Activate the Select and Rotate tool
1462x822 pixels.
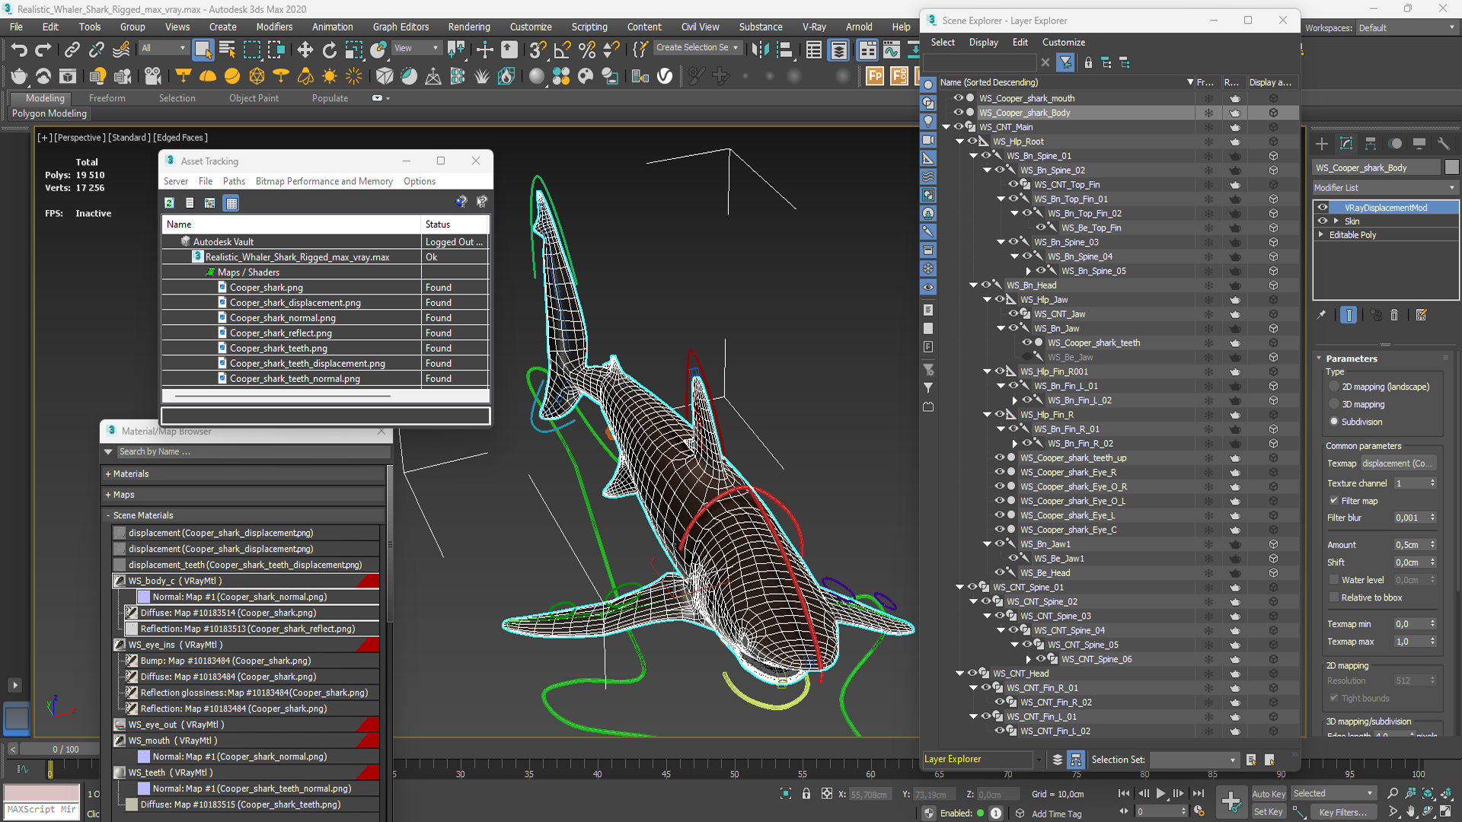(329, 50)
